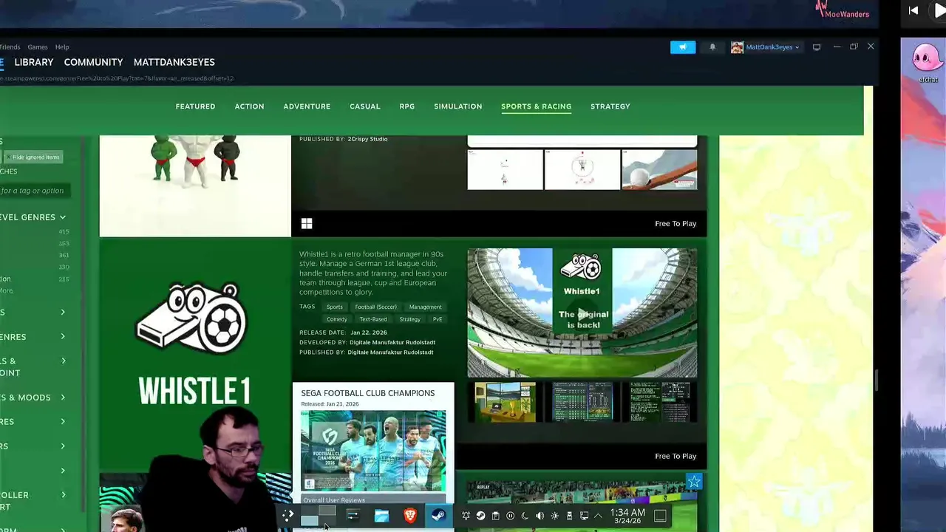Open the removable devices tray icon

[569, 516]
